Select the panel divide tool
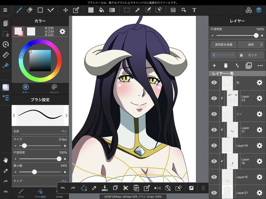This screenshot has width=266, height=199. [173, 10]
